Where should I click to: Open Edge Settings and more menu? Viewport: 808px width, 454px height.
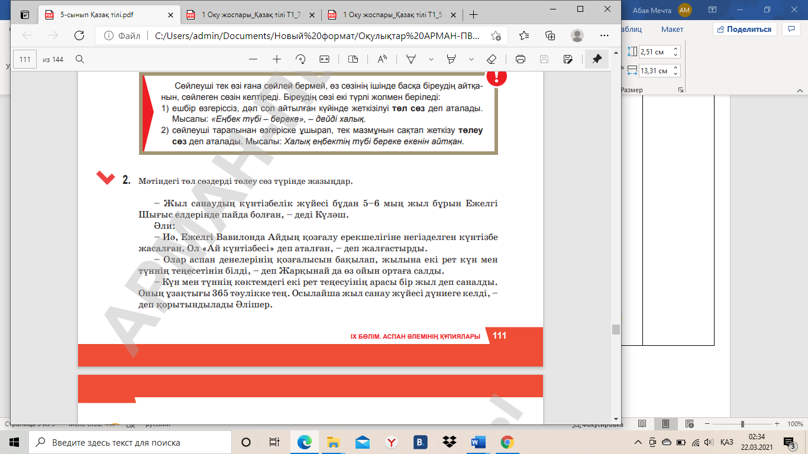(x=603, y=35)
